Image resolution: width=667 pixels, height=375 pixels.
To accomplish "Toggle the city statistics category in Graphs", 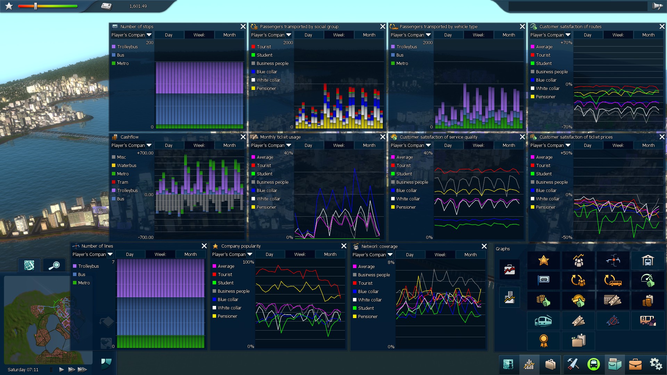I will point(509,297).
